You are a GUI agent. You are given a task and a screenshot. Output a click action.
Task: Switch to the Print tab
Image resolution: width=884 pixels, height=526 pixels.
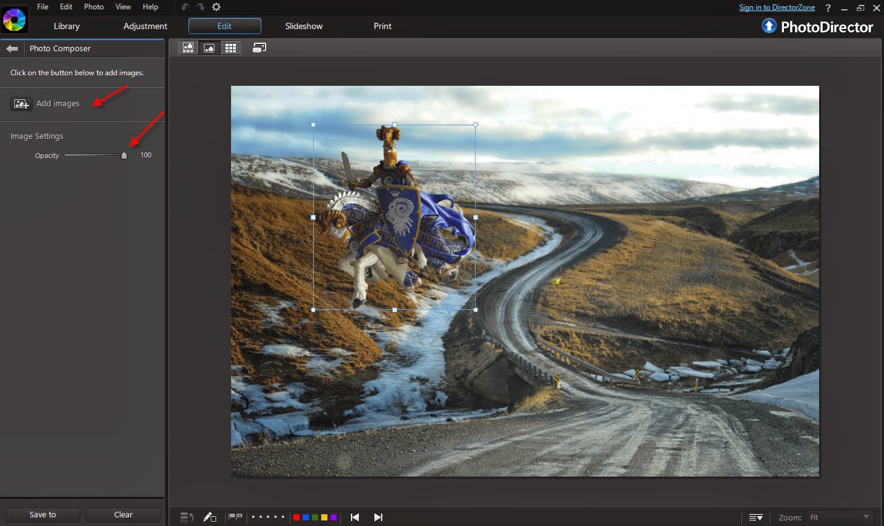382,26
